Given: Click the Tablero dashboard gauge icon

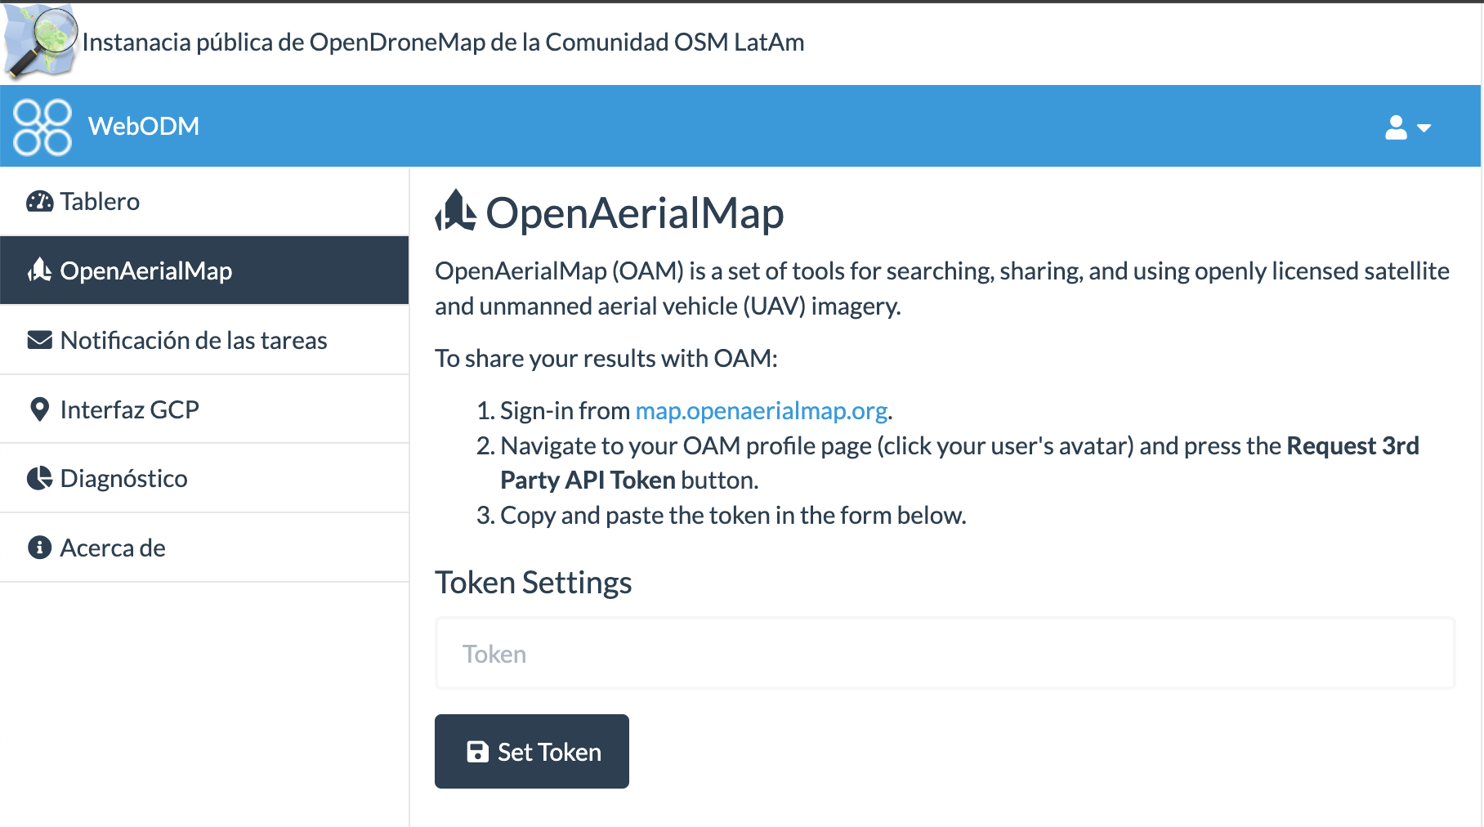Looking at the screenshot, I should [39, 201].
